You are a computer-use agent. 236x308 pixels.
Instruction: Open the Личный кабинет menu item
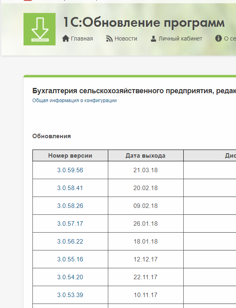coord(180,38)
